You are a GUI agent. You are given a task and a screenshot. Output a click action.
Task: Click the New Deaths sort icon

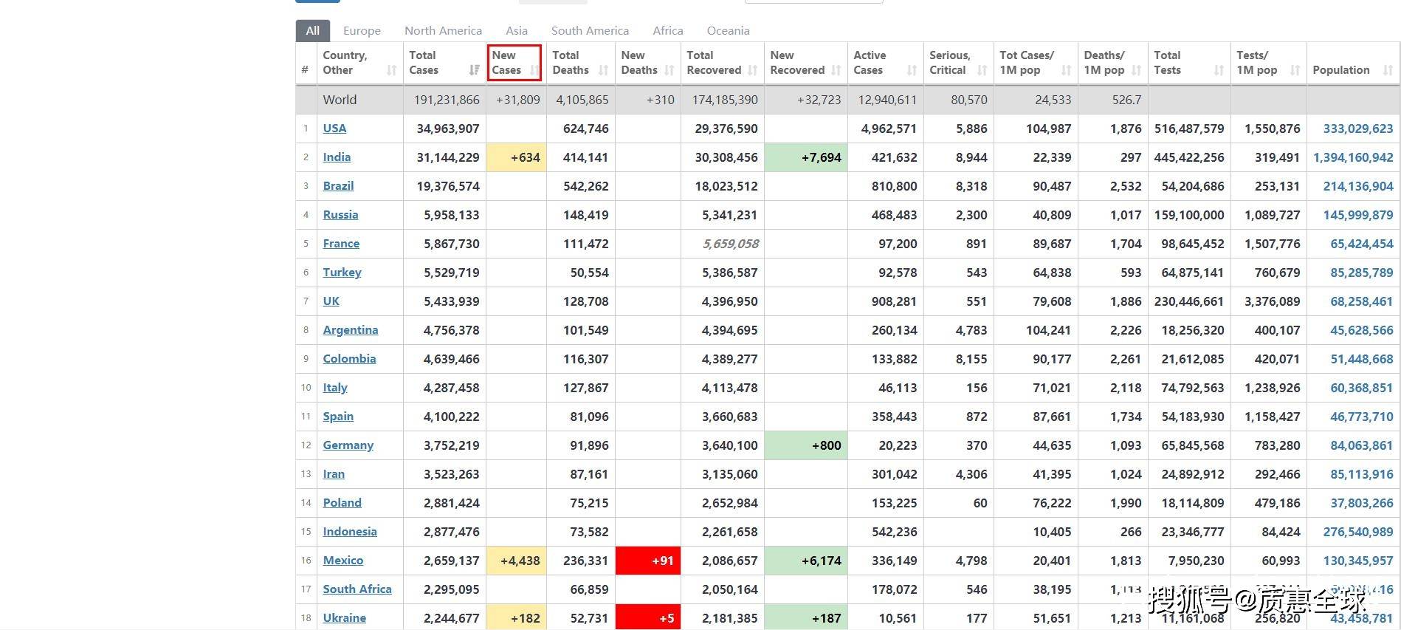click(x=669, y=70)
